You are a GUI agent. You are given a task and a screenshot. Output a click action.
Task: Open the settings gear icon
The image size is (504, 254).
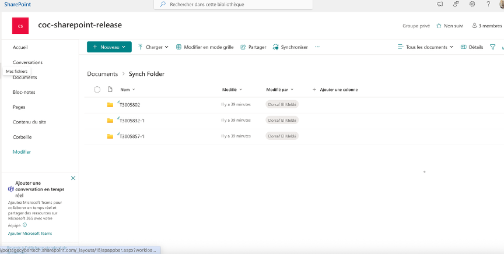pos(472,4)
